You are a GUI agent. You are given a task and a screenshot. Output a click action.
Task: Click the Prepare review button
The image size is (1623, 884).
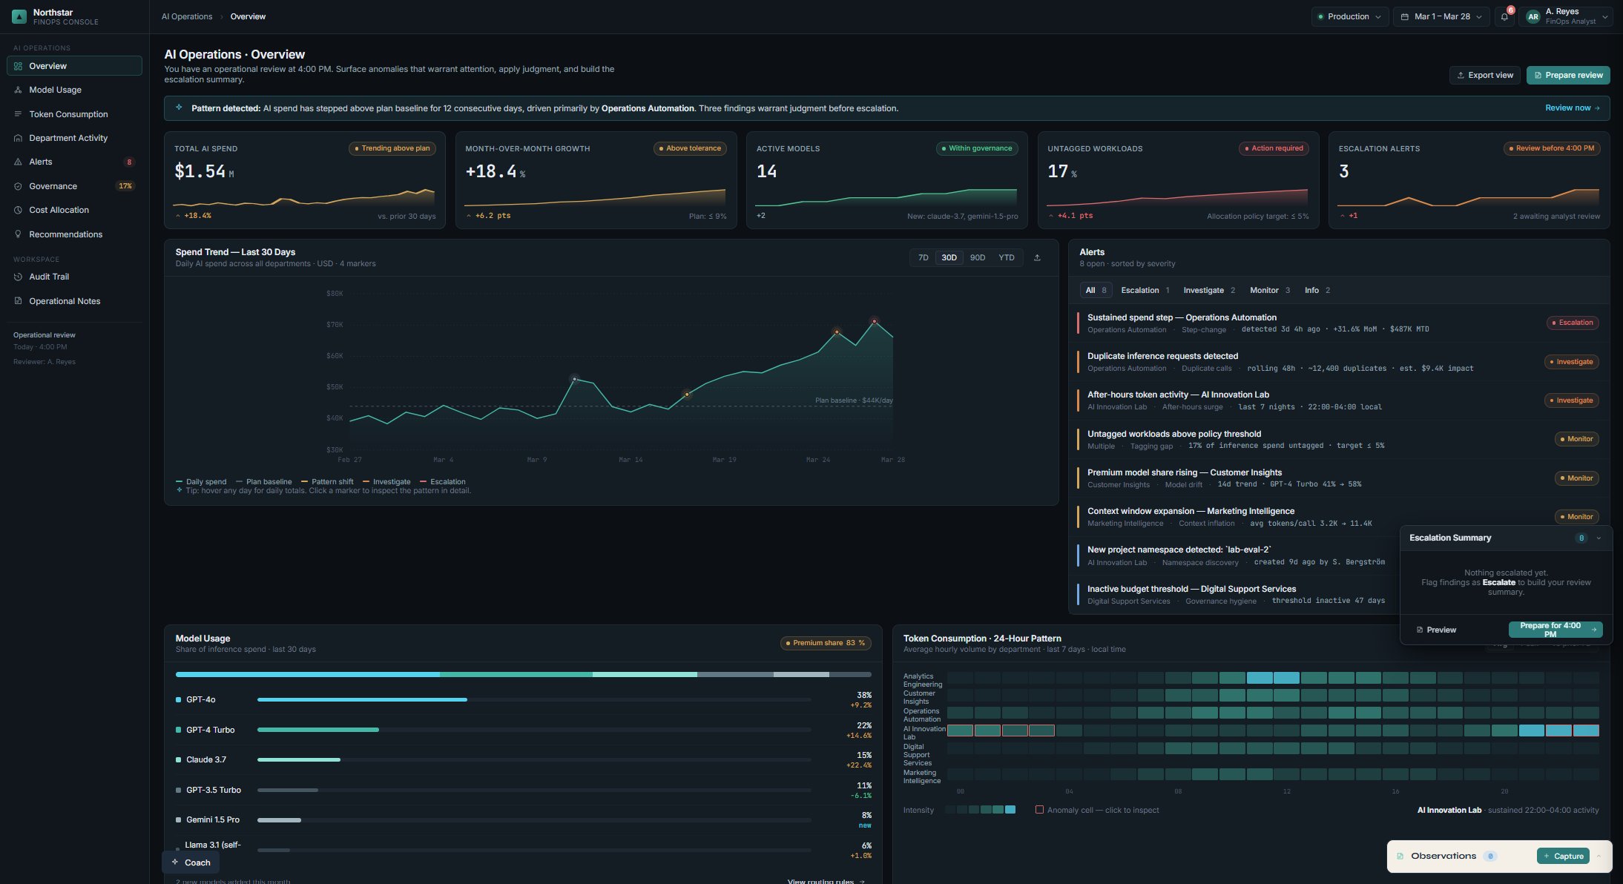pyautogui.click(x=1568, y=75)
